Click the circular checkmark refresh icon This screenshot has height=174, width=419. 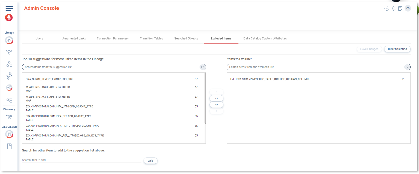pos(387,9)
